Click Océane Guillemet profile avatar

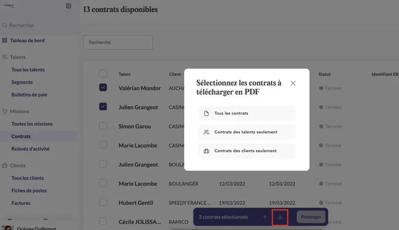tap(8, 228)
